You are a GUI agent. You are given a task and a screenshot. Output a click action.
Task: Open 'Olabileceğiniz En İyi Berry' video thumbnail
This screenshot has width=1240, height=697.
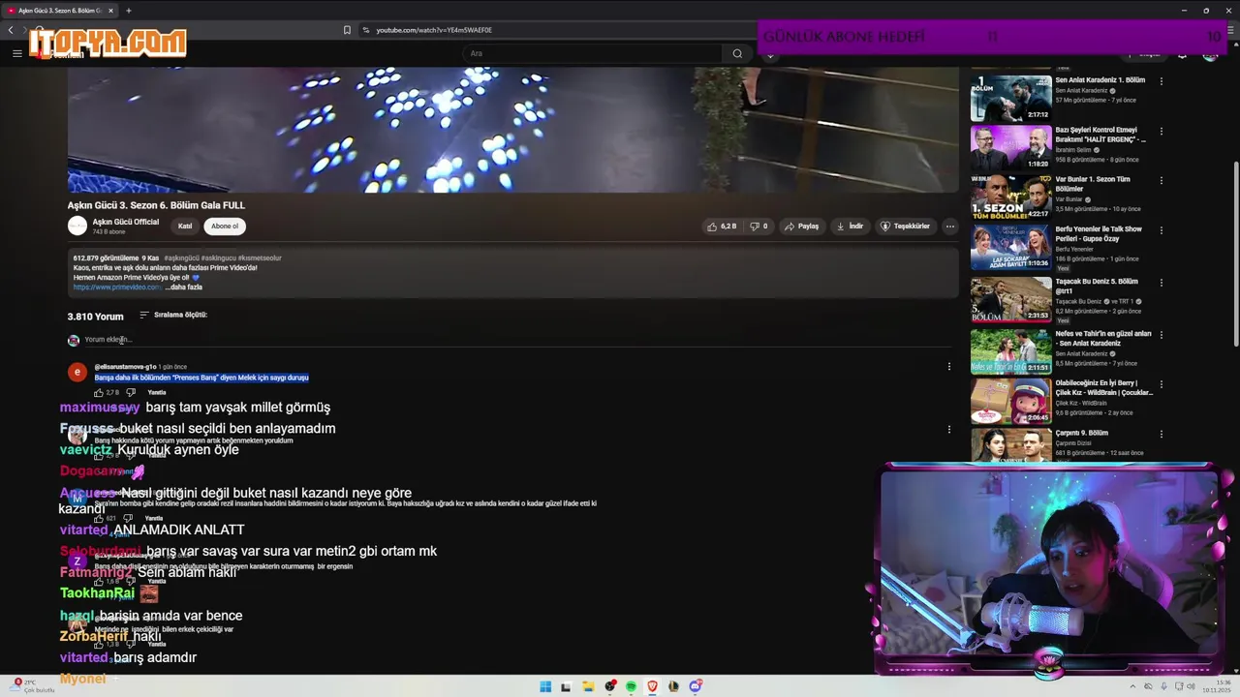pos(1010,401)
